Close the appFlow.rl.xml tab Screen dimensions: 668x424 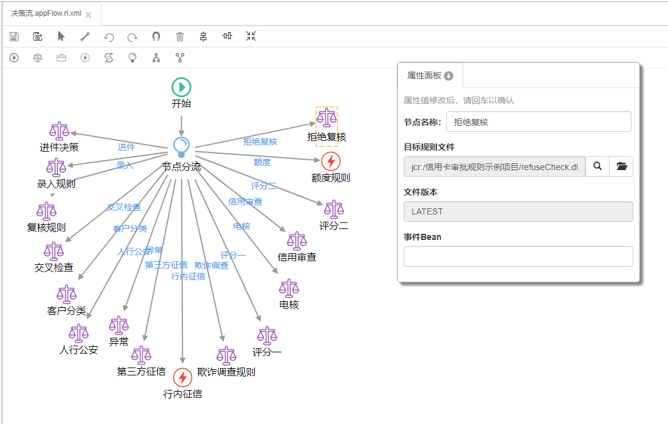tap(88, 15)
